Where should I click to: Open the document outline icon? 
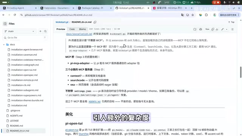pyautogui.click(x=232, y=29)
